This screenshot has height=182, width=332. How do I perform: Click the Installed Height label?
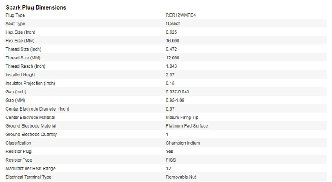pyautogui.click(x=20, y=75)
